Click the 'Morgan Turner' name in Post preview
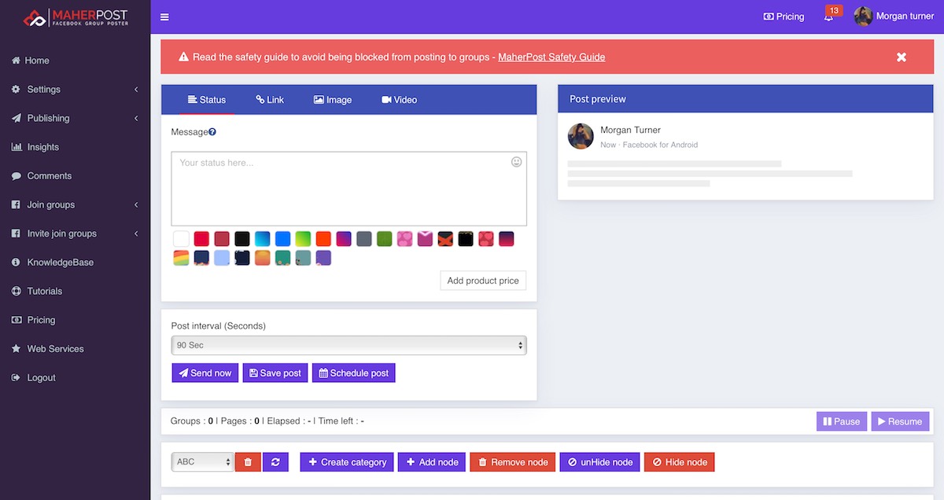Viewport: 944px width, 500px height. click(630, 130)
